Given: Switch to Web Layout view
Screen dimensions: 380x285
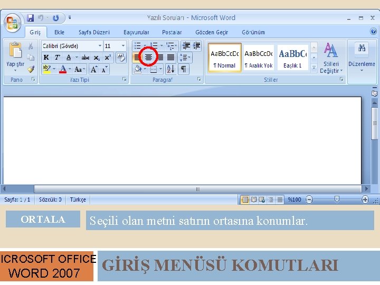Looking at the screenshot, I should 262,199.
